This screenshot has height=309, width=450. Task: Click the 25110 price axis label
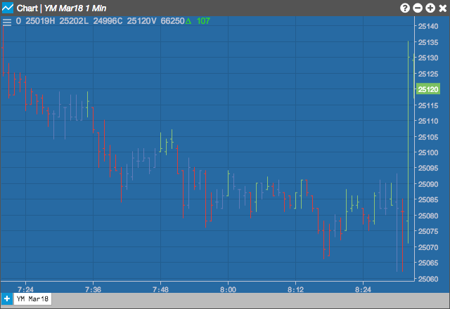click(x=428, y=121)
